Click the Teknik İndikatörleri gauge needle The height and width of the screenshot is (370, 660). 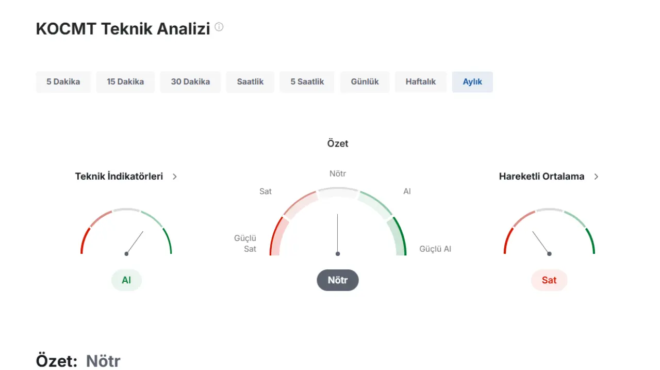pos(135,242)
